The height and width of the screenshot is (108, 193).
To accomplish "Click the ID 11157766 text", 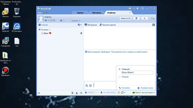I will [x=50, y=20].
